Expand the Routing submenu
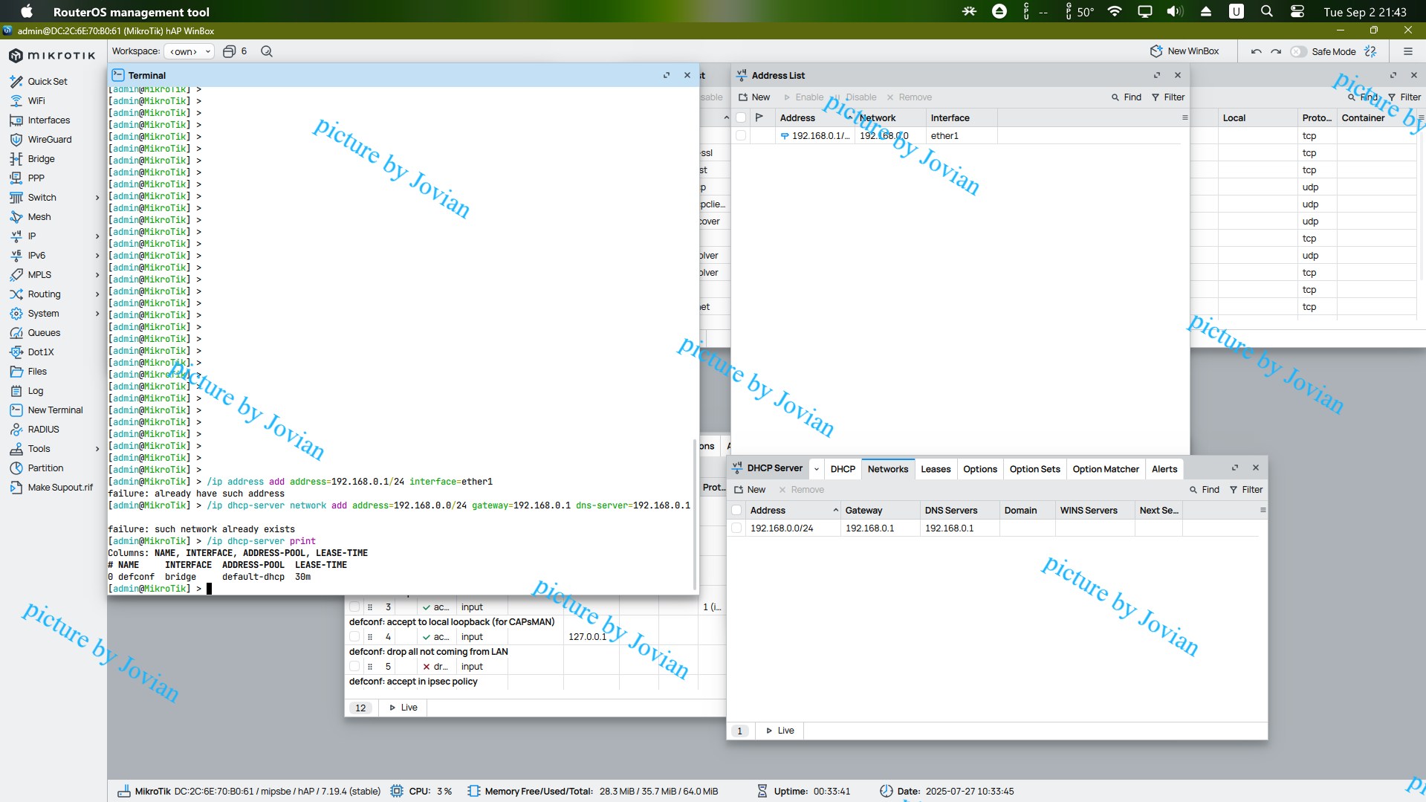Image resolution: width=1426 pixels, height=802 pixels. pos(97,294)
